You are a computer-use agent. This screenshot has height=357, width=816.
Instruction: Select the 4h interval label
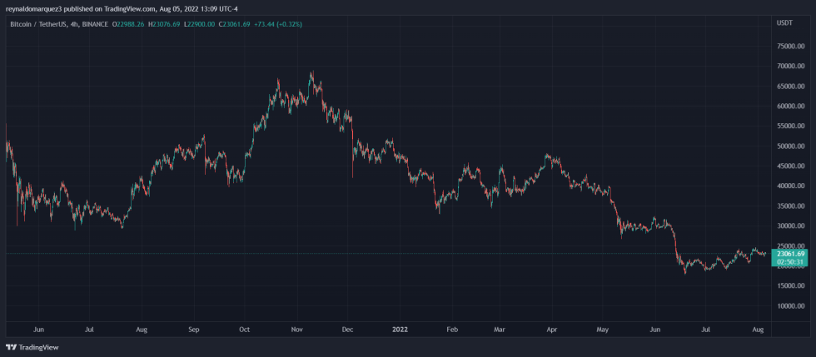(73, 24)
